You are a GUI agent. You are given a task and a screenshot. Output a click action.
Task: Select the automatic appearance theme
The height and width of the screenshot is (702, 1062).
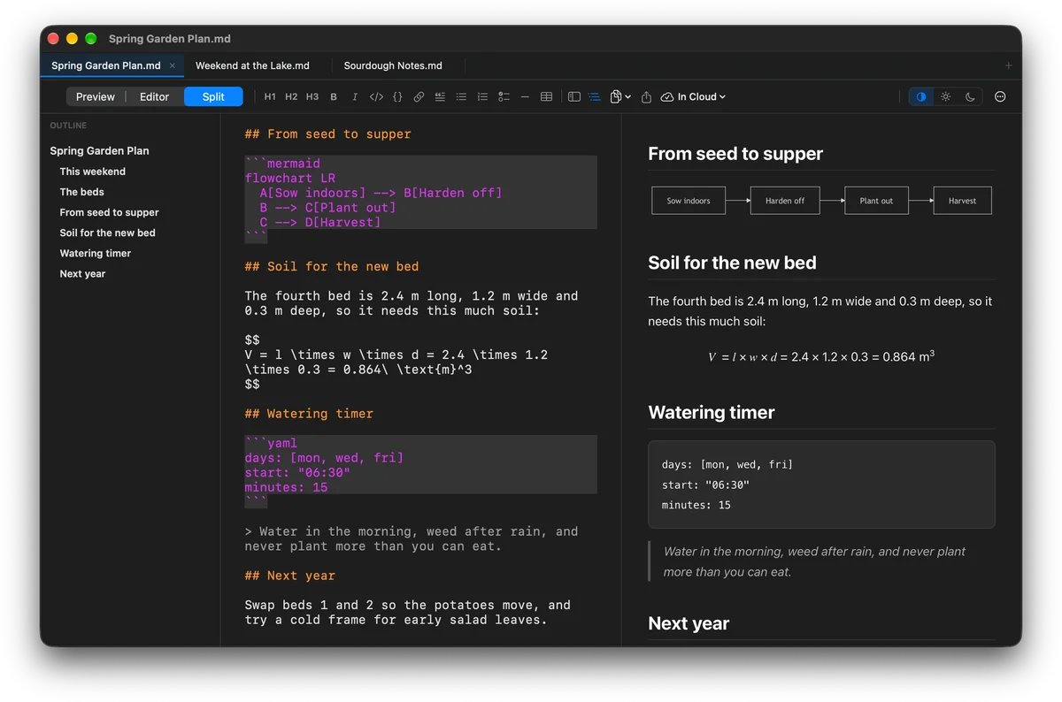921,97
